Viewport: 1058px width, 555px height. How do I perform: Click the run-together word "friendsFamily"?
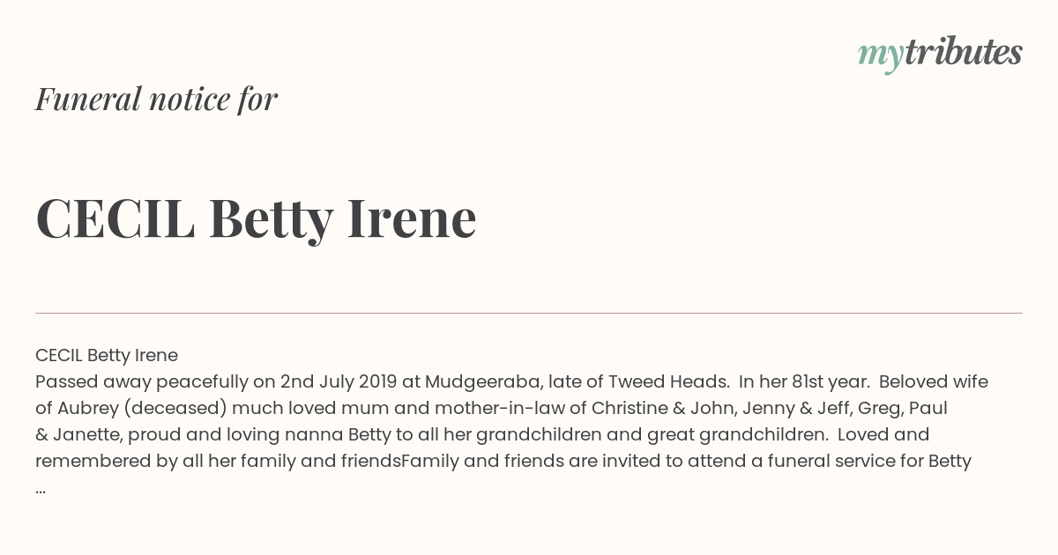point(400,461)
